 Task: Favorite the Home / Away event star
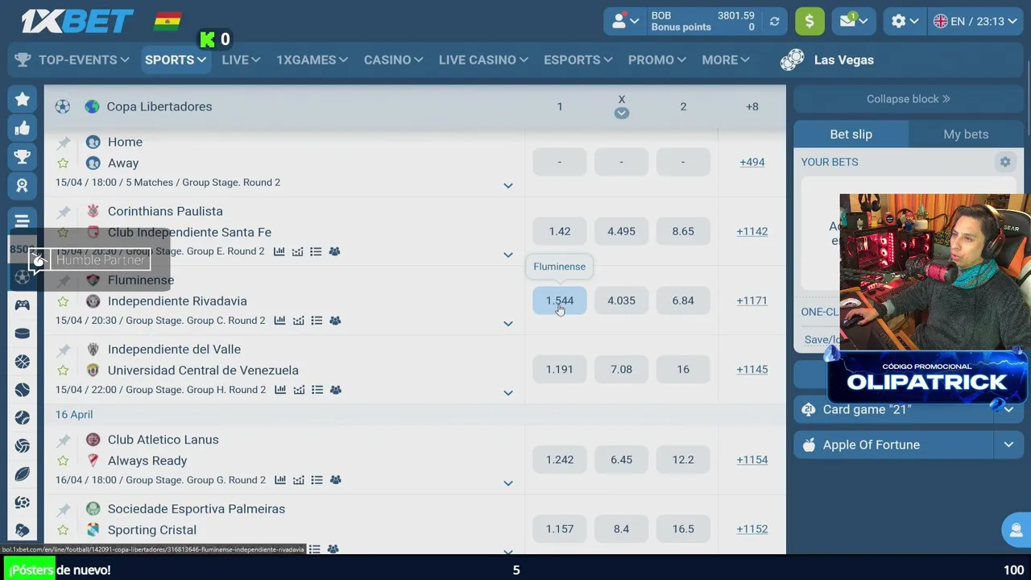tap(63, 163)
